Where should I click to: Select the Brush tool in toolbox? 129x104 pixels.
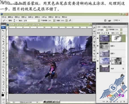click(x=3, y=50)
